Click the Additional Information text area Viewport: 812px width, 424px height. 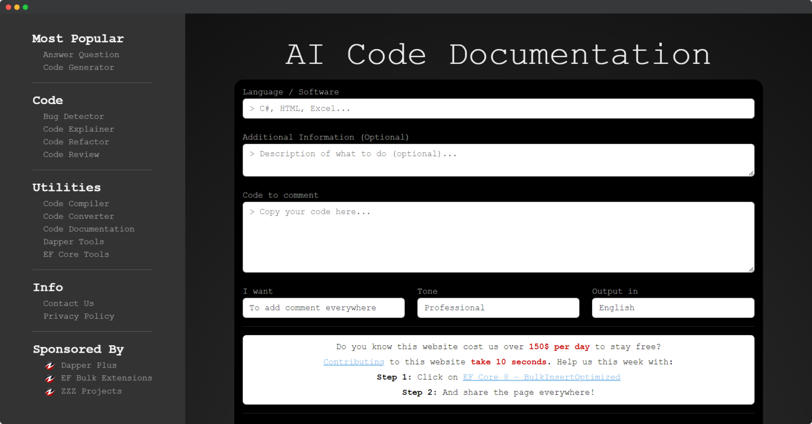click(497, 160)
